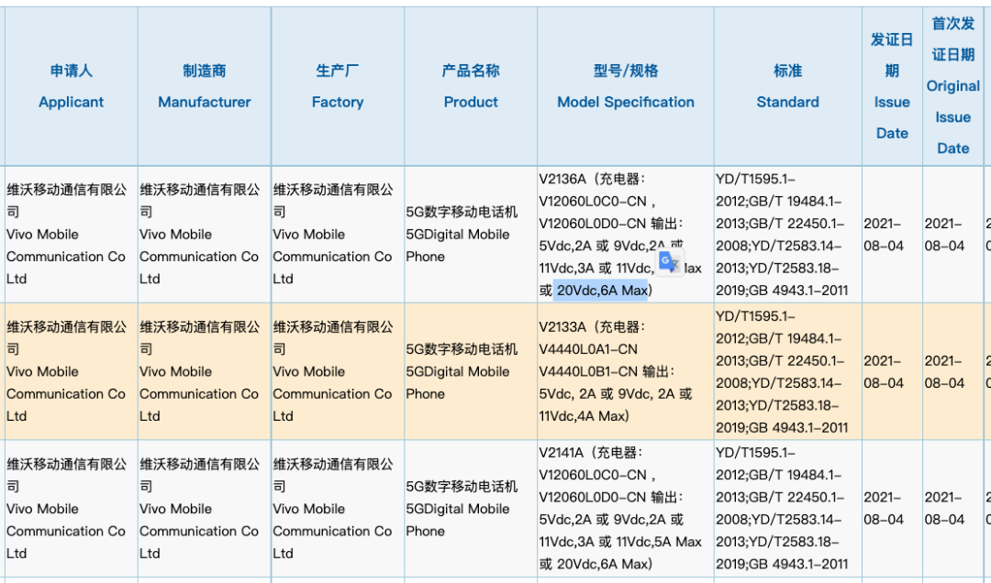
Task: Click the Standard column header
Action: pos(787,86)
